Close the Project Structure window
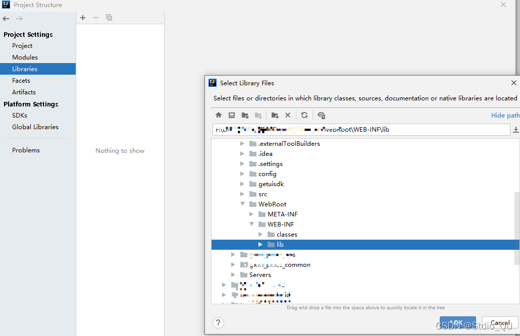Image resolution: width=520 pixels, height=336 pixels. pyautogui.click(x=503, y=5)
